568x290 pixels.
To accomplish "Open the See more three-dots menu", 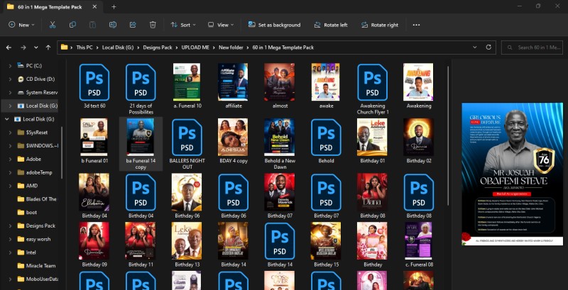I will pyautogui.click(x=416, y=25).
